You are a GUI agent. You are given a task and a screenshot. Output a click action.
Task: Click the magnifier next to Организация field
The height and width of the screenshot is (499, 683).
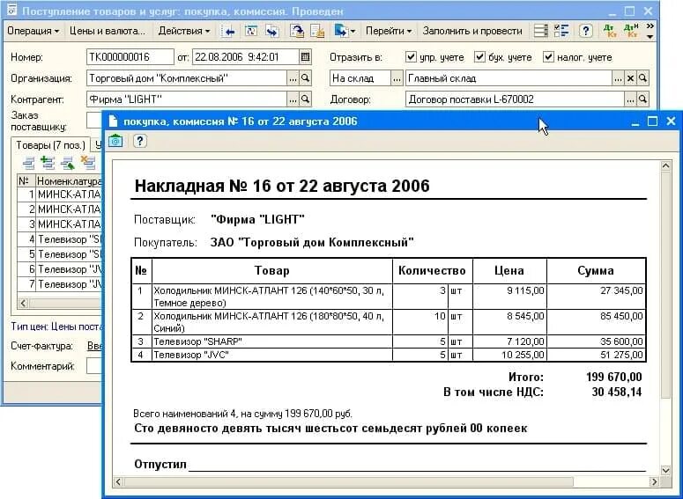(305, 78)
